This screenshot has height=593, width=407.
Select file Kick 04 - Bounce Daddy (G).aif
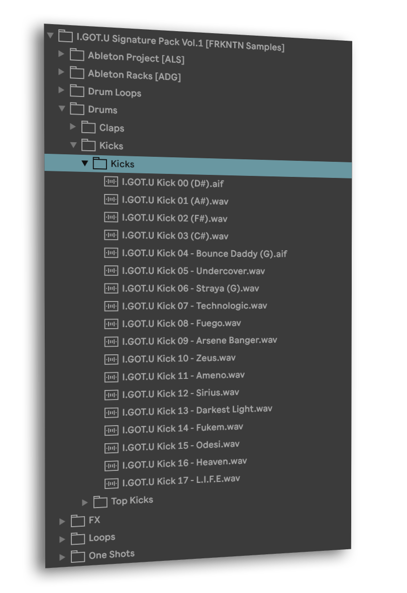point(205,253)
